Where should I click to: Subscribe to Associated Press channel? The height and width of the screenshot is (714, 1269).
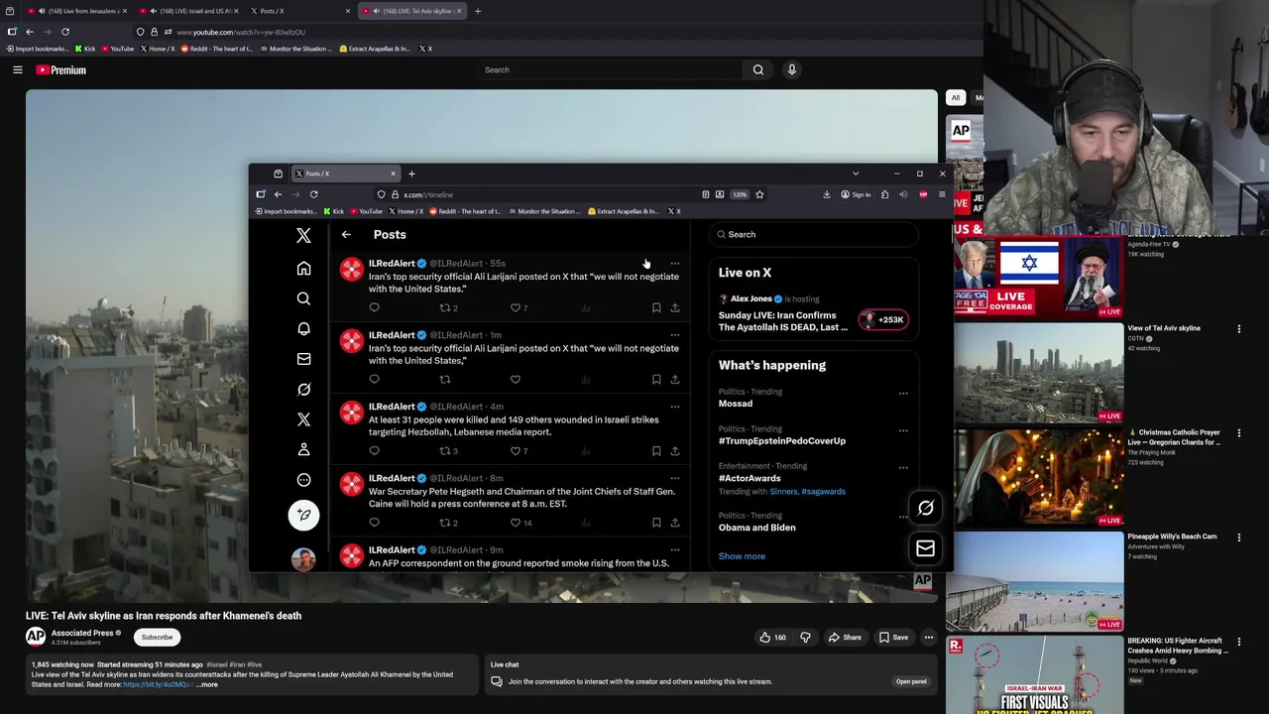click(x=157, y=637)
